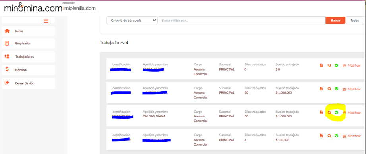Click magnifier icon in second worker row
366x154 pixels.
(x=329, y=89)
